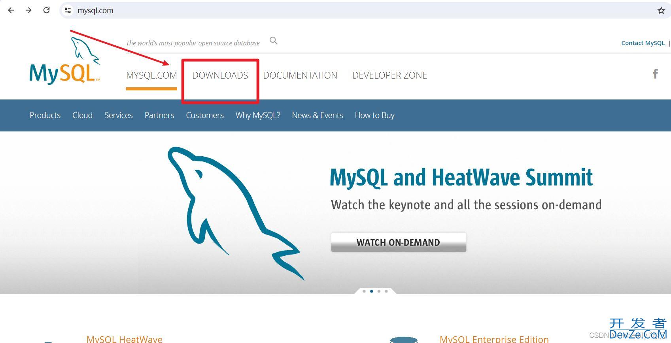Select the fourth carousel dot
The image size is (671, 343).
coord(386,291)
